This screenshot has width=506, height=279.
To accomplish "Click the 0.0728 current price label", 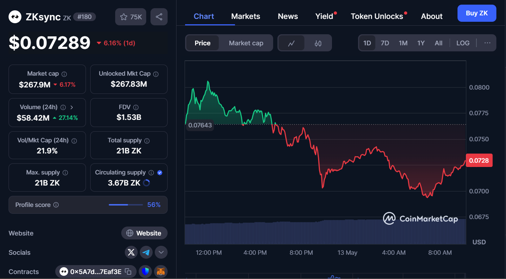I will 479,161.
